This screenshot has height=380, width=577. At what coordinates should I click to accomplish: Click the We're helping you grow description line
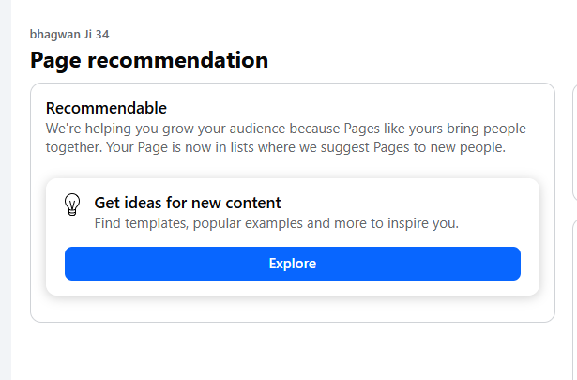coord(285,128)
